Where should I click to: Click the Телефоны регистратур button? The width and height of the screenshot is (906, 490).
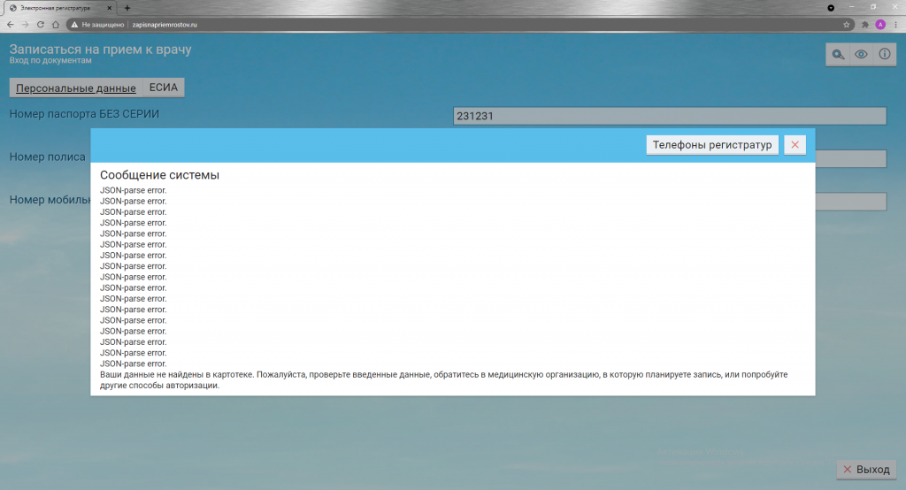pos(712,145)
